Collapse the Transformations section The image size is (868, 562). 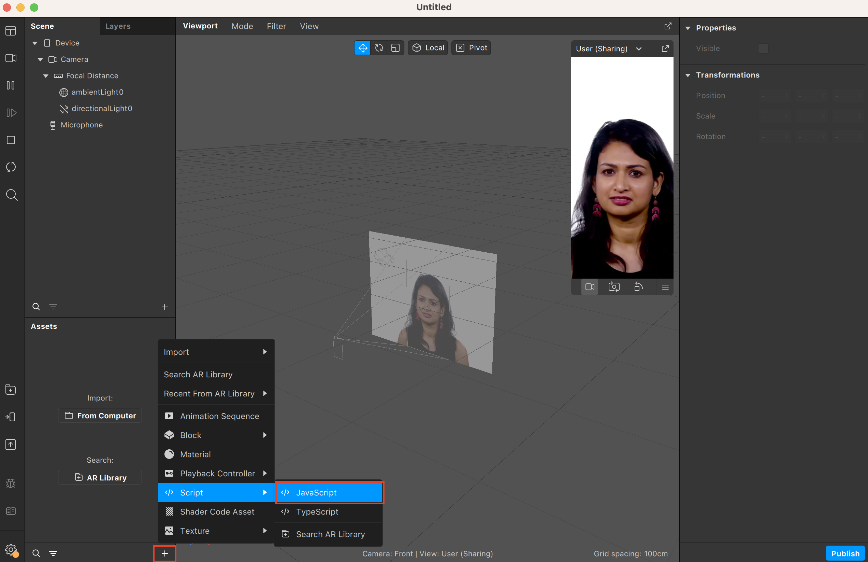pyautogui.click(x=688, y=75)
